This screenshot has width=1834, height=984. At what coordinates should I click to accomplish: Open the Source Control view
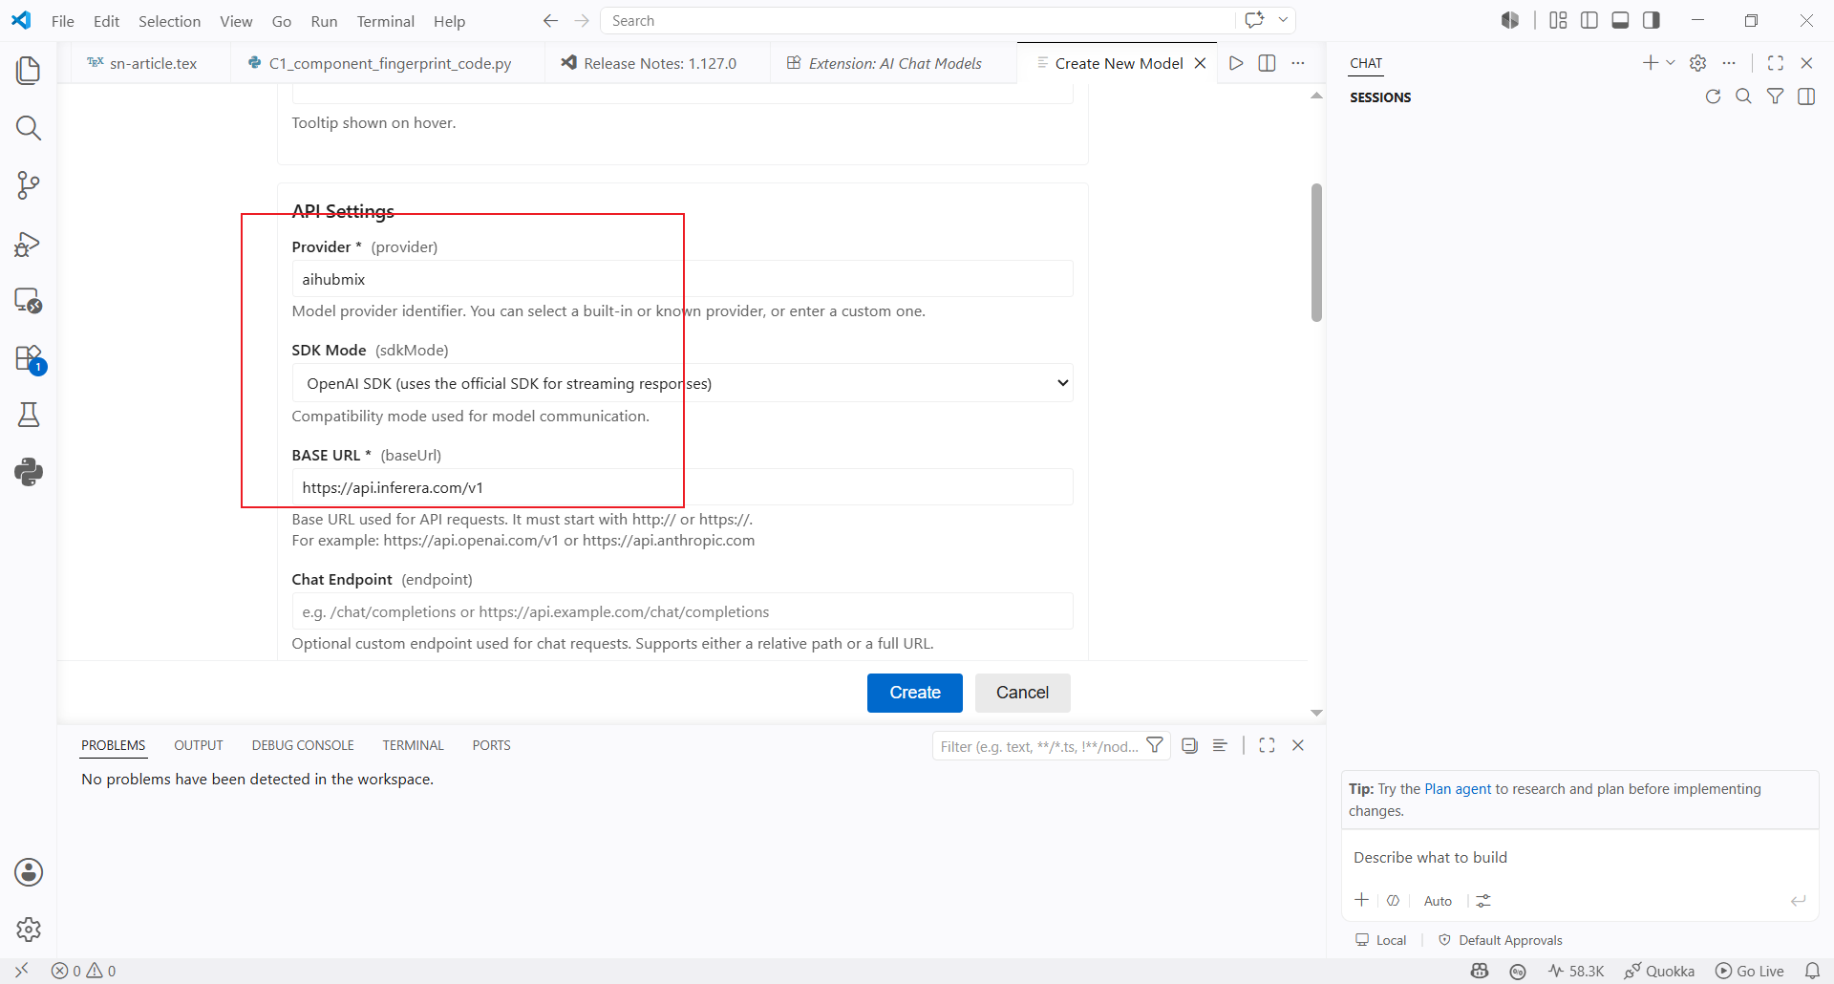click(x=29, y=185)
